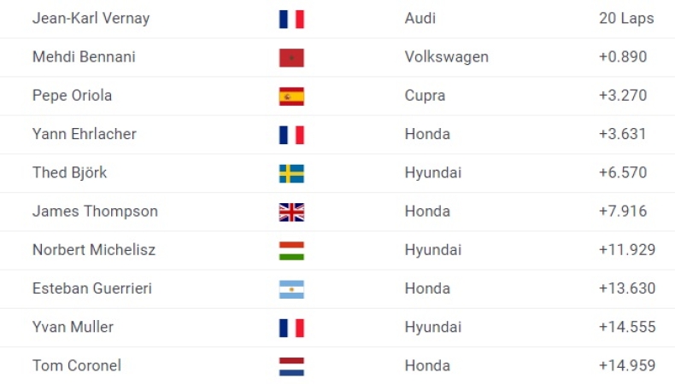
Task: Select driver name Mehdi Bennani
Action: (x=84, y=57)
